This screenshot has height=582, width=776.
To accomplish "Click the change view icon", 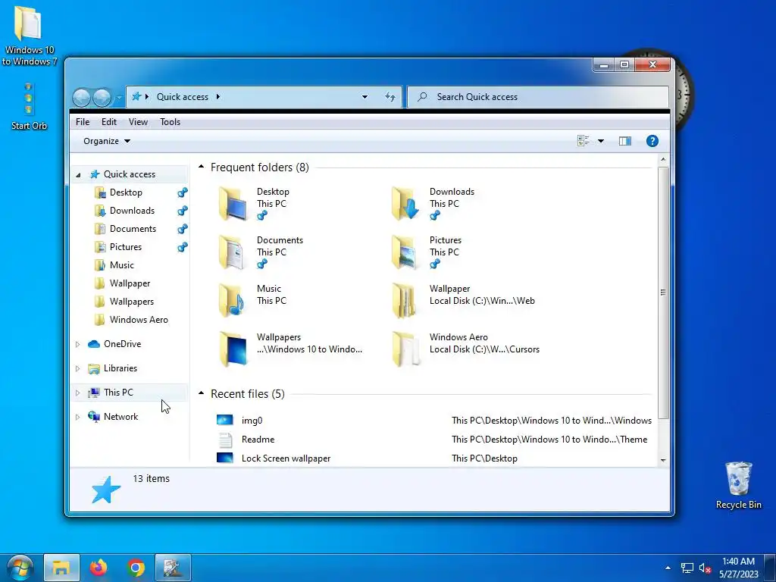I will tap(584, 141).
